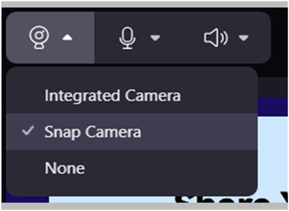Choose the Snap Camera option
The image size is (289, 211).
click(93, 132)
